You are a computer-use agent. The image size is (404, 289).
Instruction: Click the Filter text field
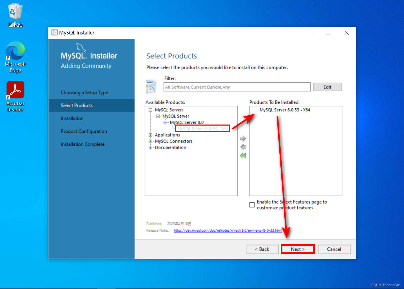(237, 87)
